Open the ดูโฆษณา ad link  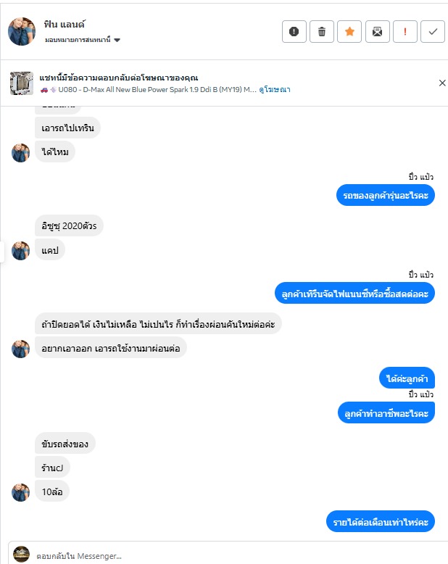click(x=275, y=90)
